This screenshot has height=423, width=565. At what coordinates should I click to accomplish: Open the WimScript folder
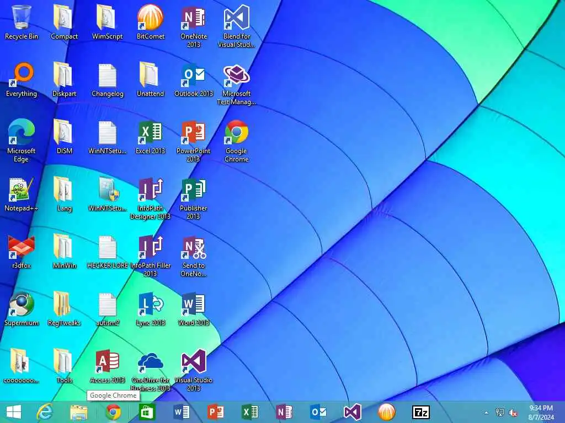coord(107,22)
